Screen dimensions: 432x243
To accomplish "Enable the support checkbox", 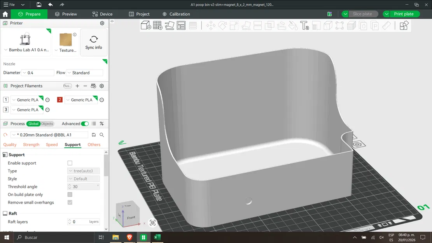I will coord(70,163).
